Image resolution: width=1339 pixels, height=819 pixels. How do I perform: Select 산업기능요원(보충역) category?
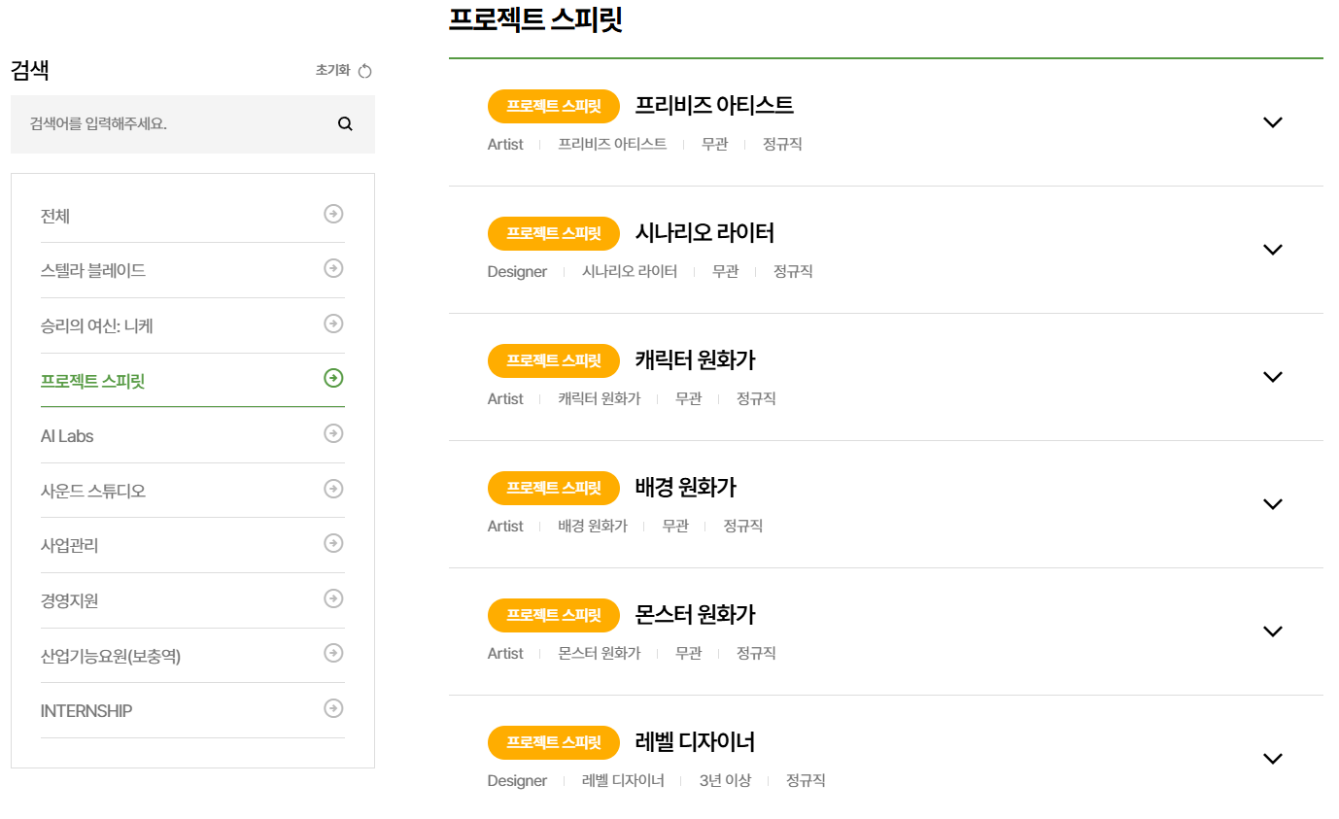point(111,657)
